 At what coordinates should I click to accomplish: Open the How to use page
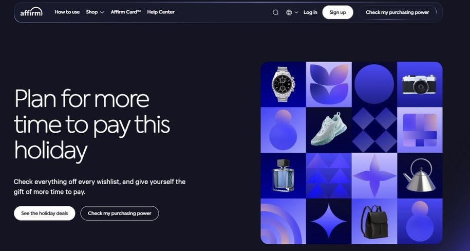[67, 12]
